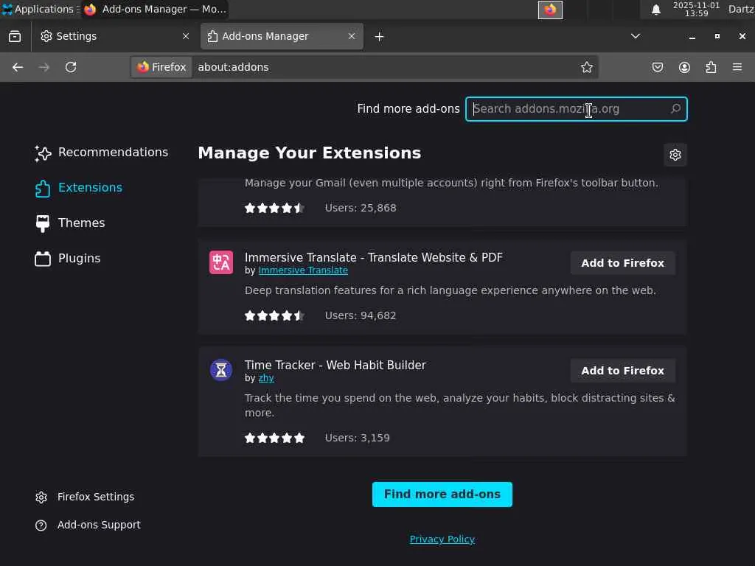Open the Firefox account icon
Screen dimensions: 755x566
click(x=684, y=67)
